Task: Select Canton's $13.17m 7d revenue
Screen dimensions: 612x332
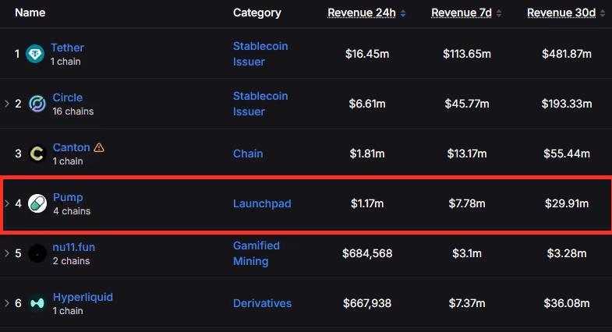Action: tap(467, 154)
